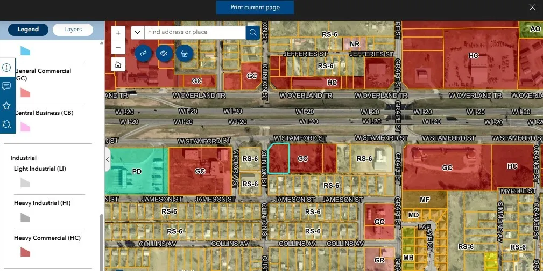Click the Heavy Industrial dark gray swatch
Viewport: 543px width, 271px height.
click(x=25, y=217)
